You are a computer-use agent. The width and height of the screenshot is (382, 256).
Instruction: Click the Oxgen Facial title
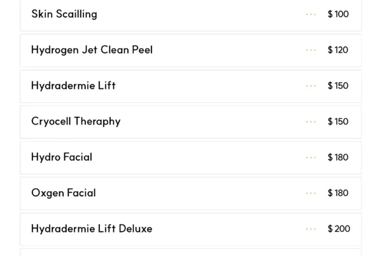64,193
